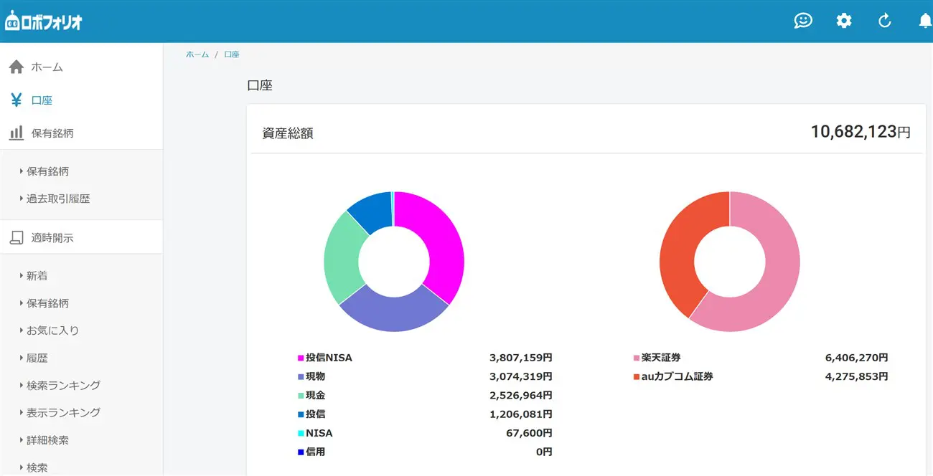Screen dimensions: 933x476
Task: Open 新着 under 適時開示
Action: point(37,276)
